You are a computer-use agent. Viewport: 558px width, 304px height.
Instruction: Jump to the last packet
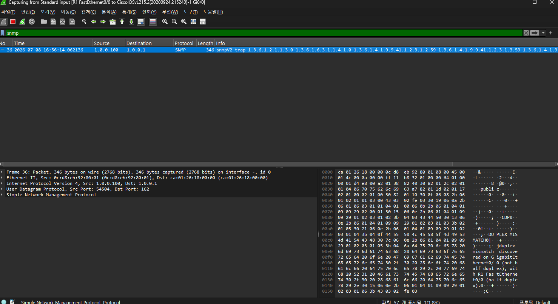[131, 22]
